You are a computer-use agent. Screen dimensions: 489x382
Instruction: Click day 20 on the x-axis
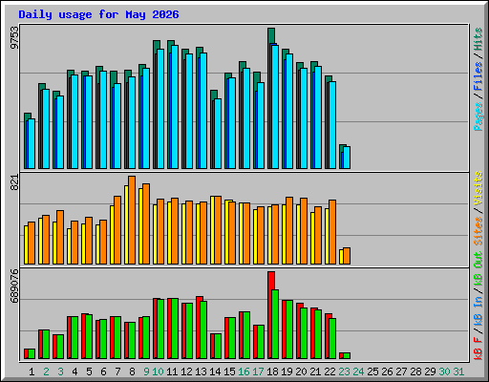click(301, 371)
